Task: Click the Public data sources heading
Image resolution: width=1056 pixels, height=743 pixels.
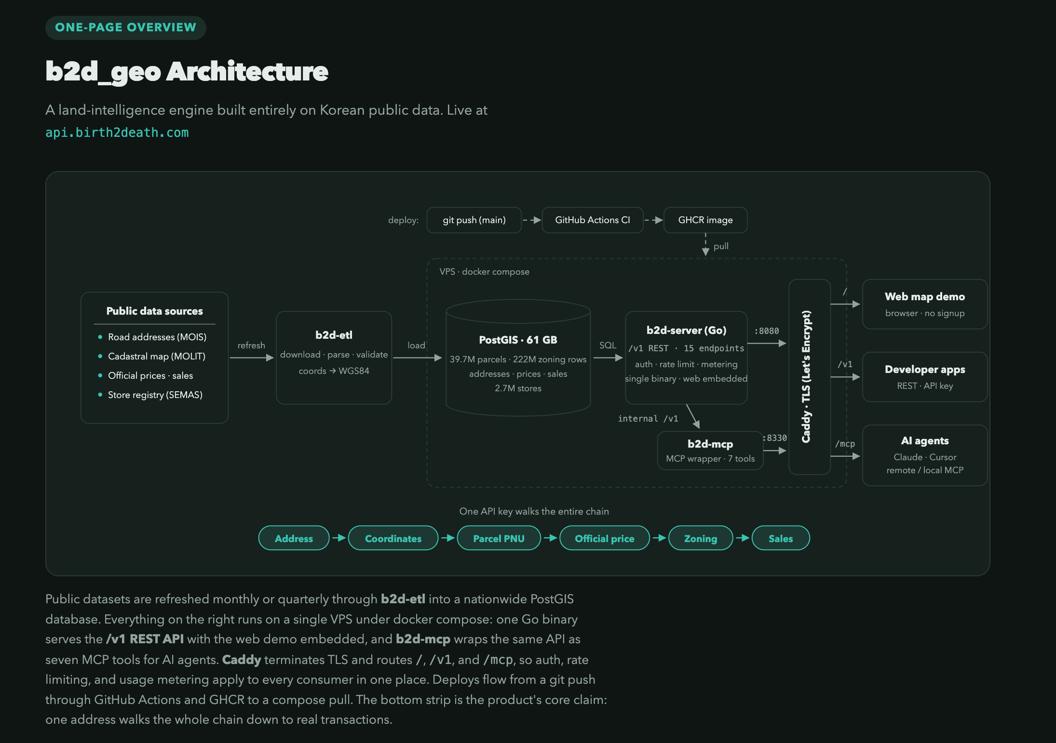Action: pyautogui.click(x=155, y=311)
